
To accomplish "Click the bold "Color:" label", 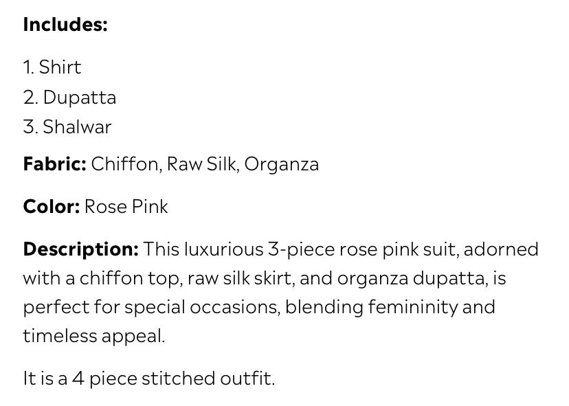I will pos(51,207).
